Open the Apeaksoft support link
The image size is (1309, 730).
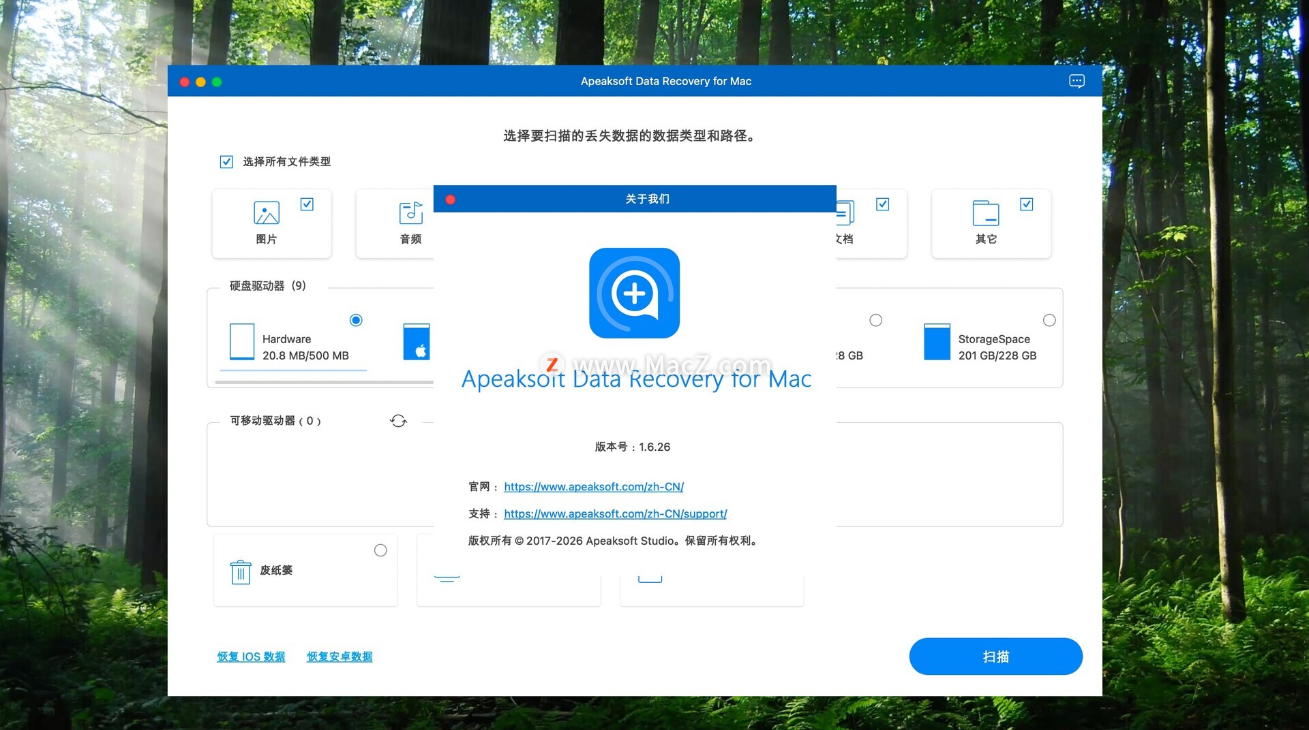click(x=615, y=514)
